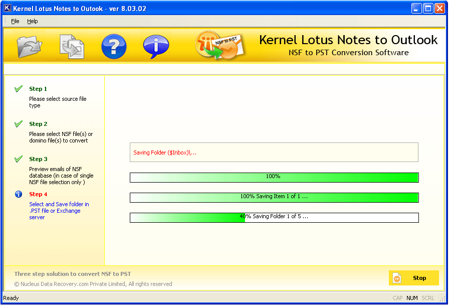Select the Step 2 heading
The image size is (449, 305).
pyautogui.click(x=38, y=124)
